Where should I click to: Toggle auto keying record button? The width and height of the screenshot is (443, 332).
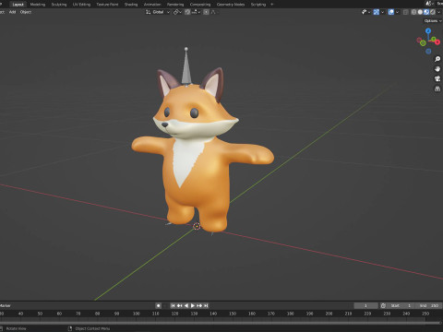coord(158,305)
